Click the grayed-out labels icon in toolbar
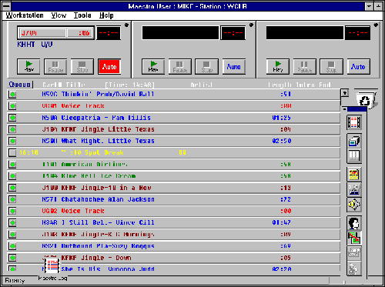 click(x=354, y=253)
